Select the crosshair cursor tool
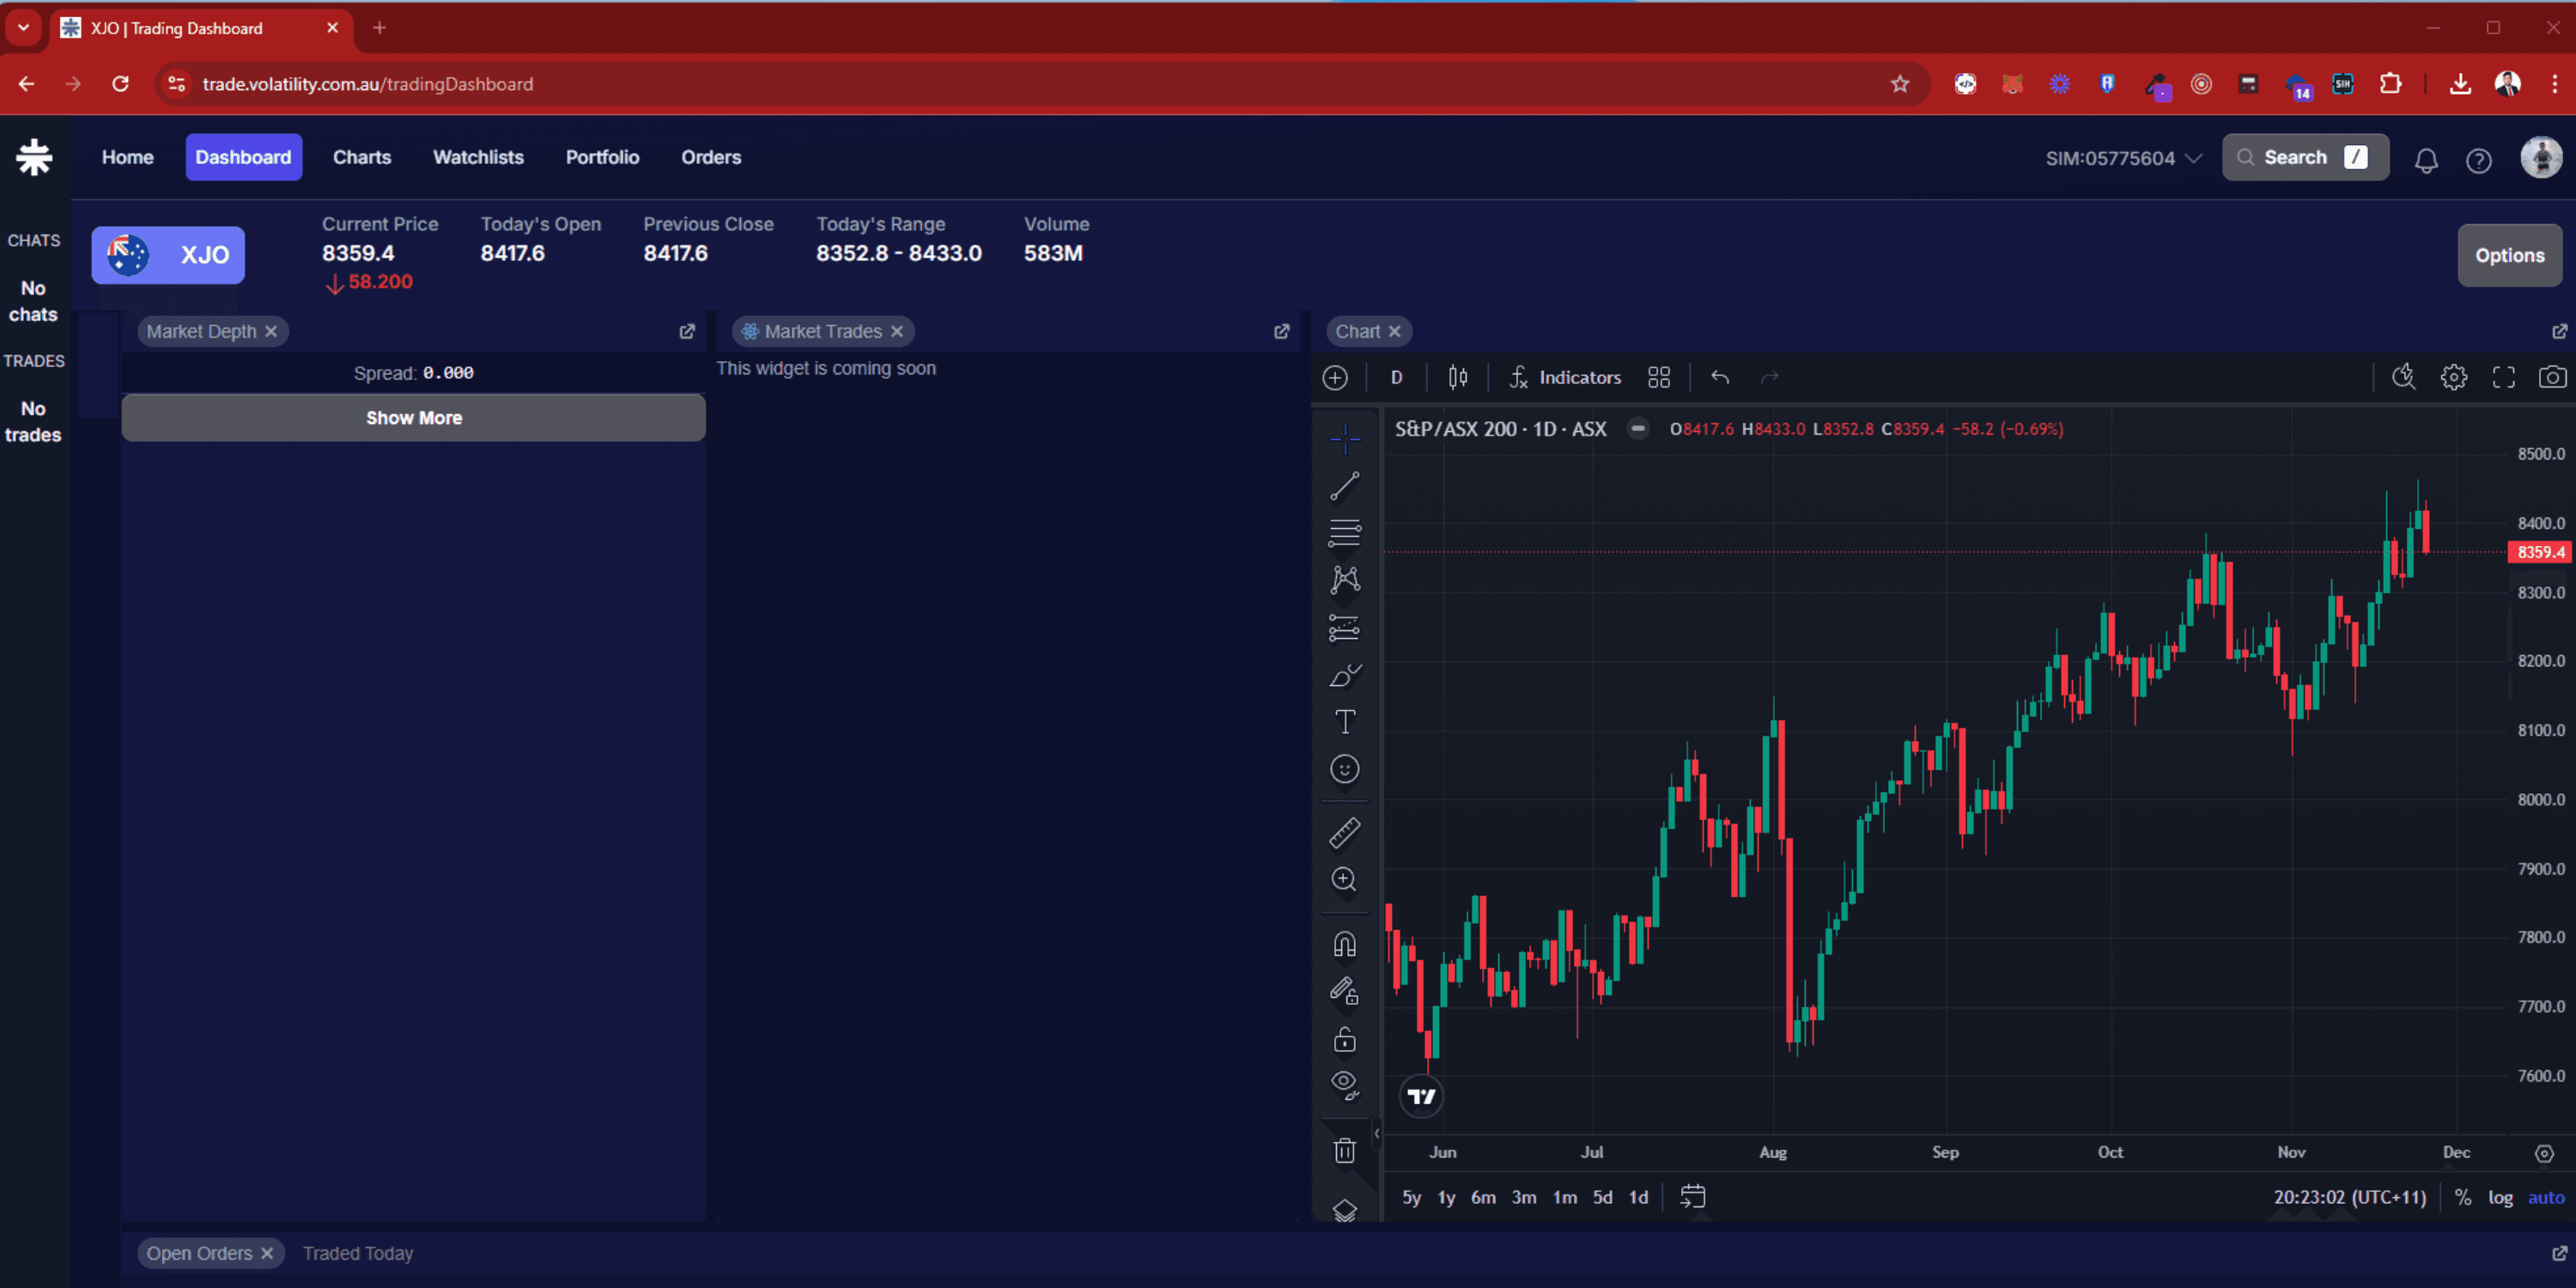This screenshot has width=2576, height=1288. point(1345,437)
